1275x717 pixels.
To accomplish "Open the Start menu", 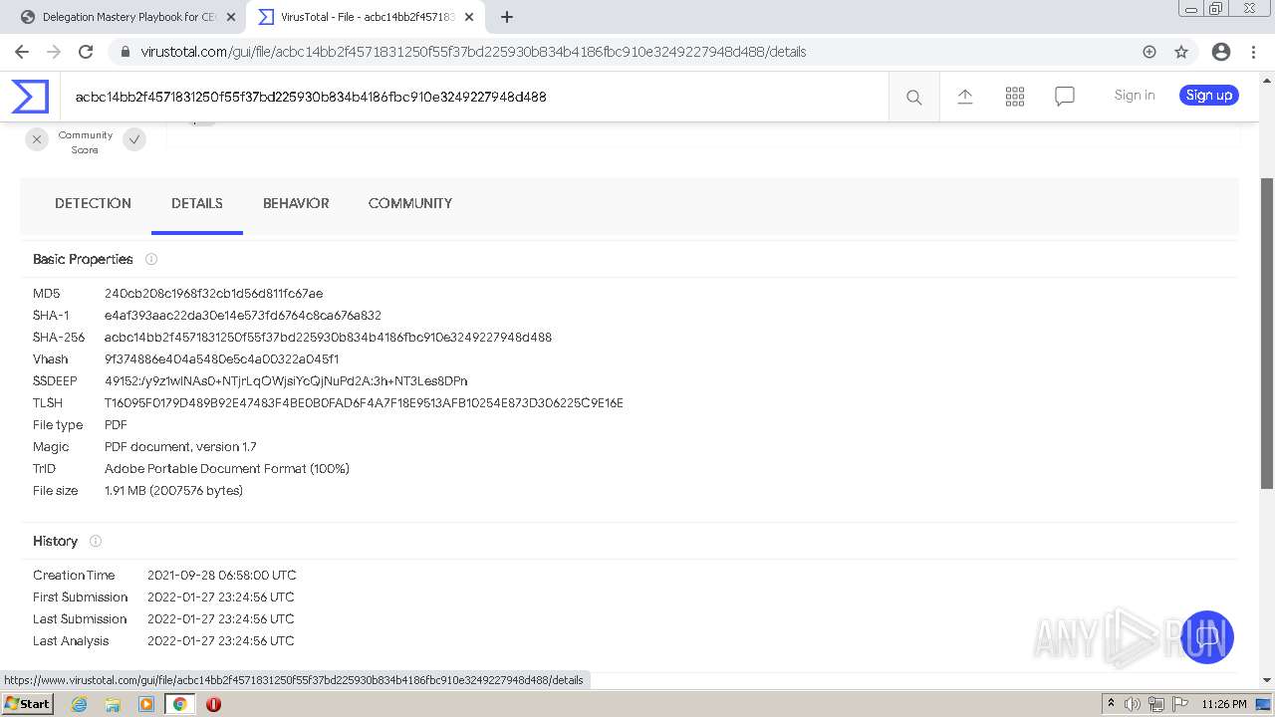I will click(x=28, y=704).
